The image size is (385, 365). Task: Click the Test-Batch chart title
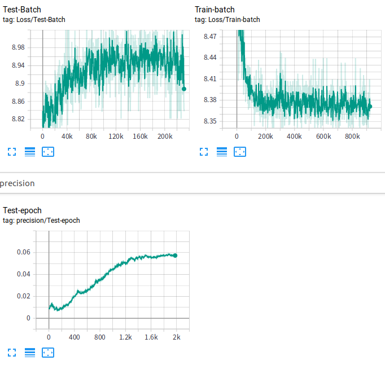coord(22,10)
